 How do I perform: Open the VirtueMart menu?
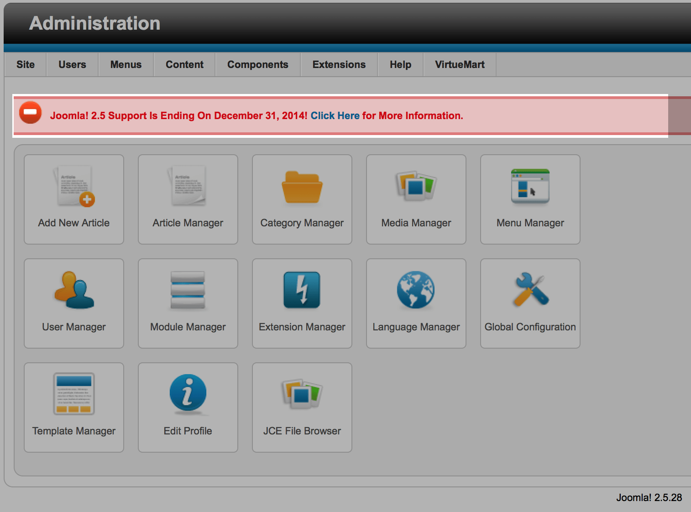(x=460, y=65)
